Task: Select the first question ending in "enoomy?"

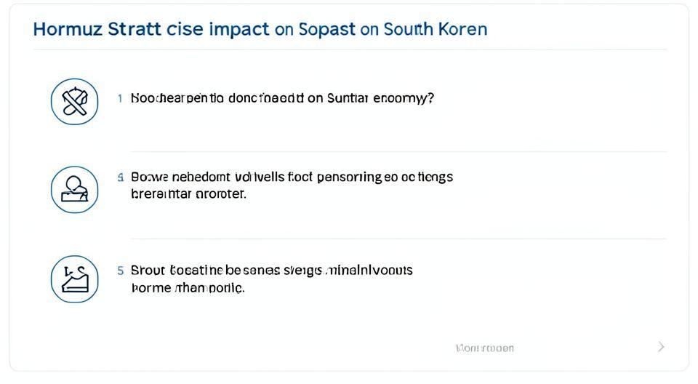Action: pyautogui.click(x=282, y=98)
